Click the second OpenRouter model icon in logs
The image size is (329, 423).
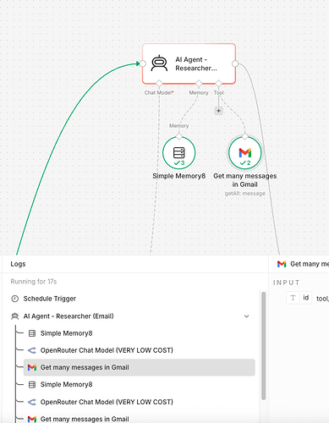[32, 402]
